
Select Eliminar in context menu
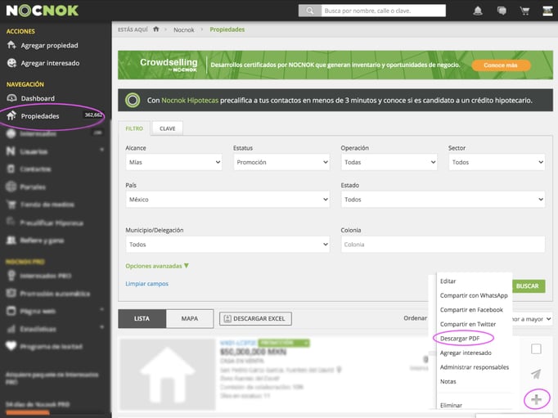tap(451, 405)
